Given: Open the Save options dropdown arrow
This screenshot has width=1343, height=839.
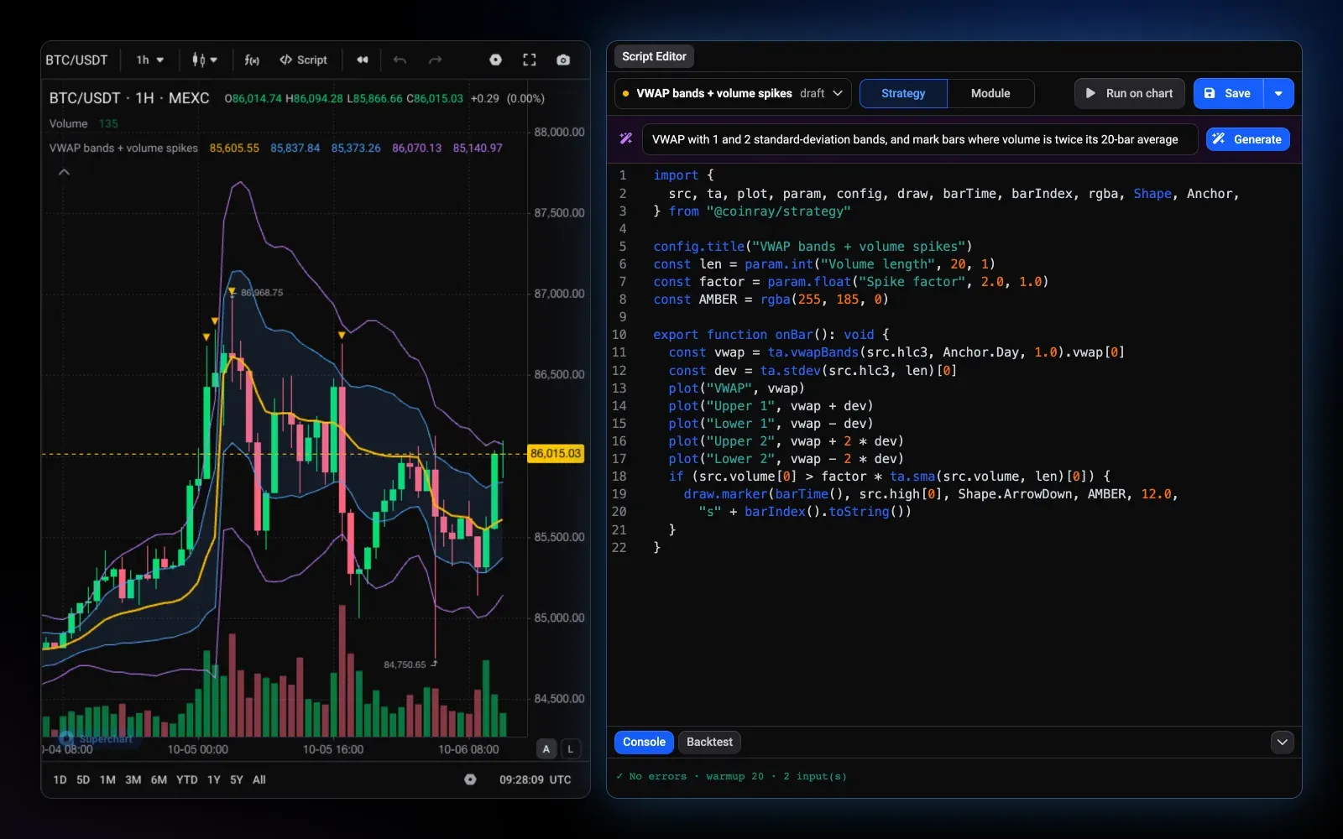Looking at the screenshot, I should [1278, 93].
